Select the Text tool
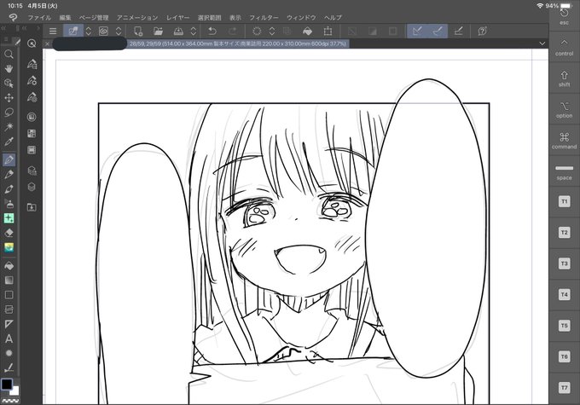Viewport: 580px width, 405px height. click(9, 338)
